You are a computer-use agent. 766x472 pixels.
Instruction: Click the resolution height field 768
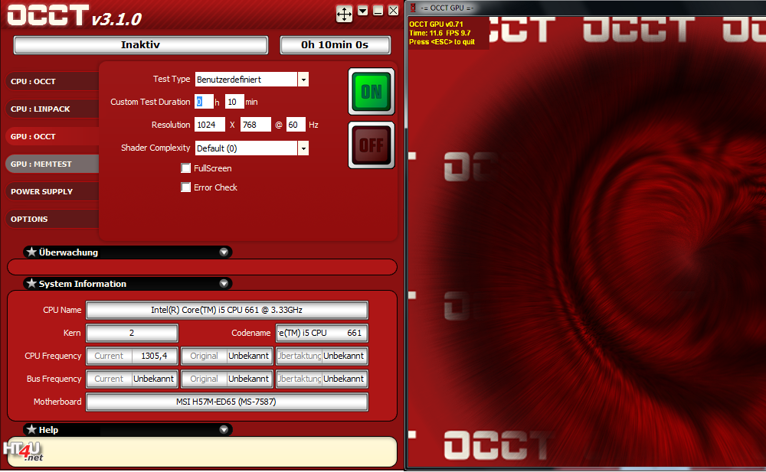256,125
